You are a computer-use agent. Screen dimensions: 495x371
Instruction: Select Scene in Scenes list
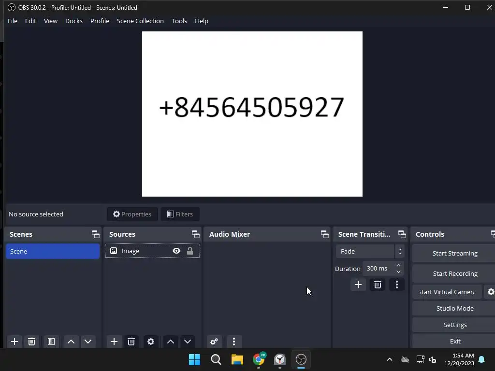tap(53, 251)
